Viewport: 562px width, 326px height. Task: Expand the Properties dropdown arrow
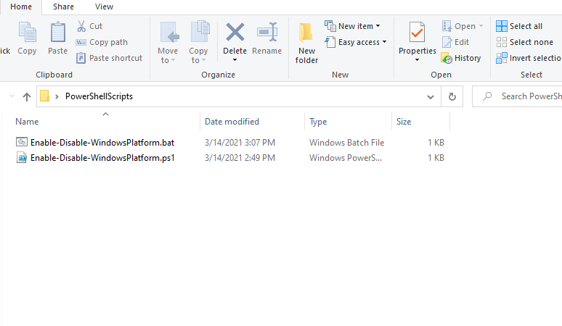click(x=417, y=60)
